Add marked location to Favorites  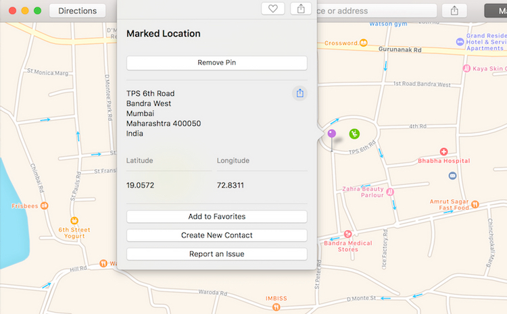(x=216, y=217)
